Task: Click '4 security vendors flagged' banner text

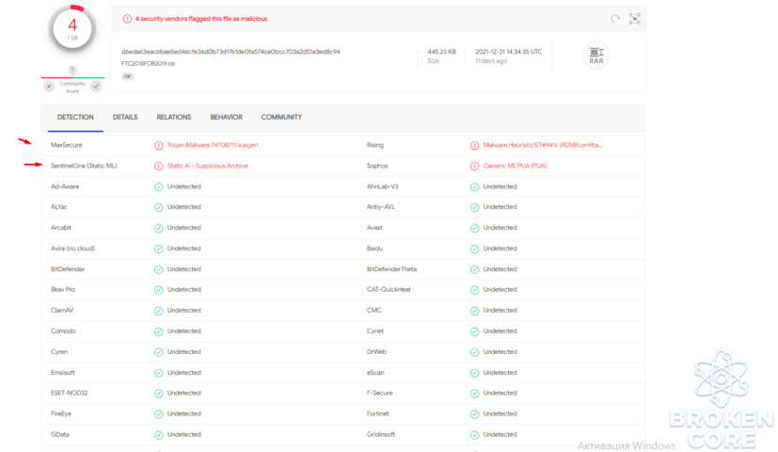Action: coord(201,19)
